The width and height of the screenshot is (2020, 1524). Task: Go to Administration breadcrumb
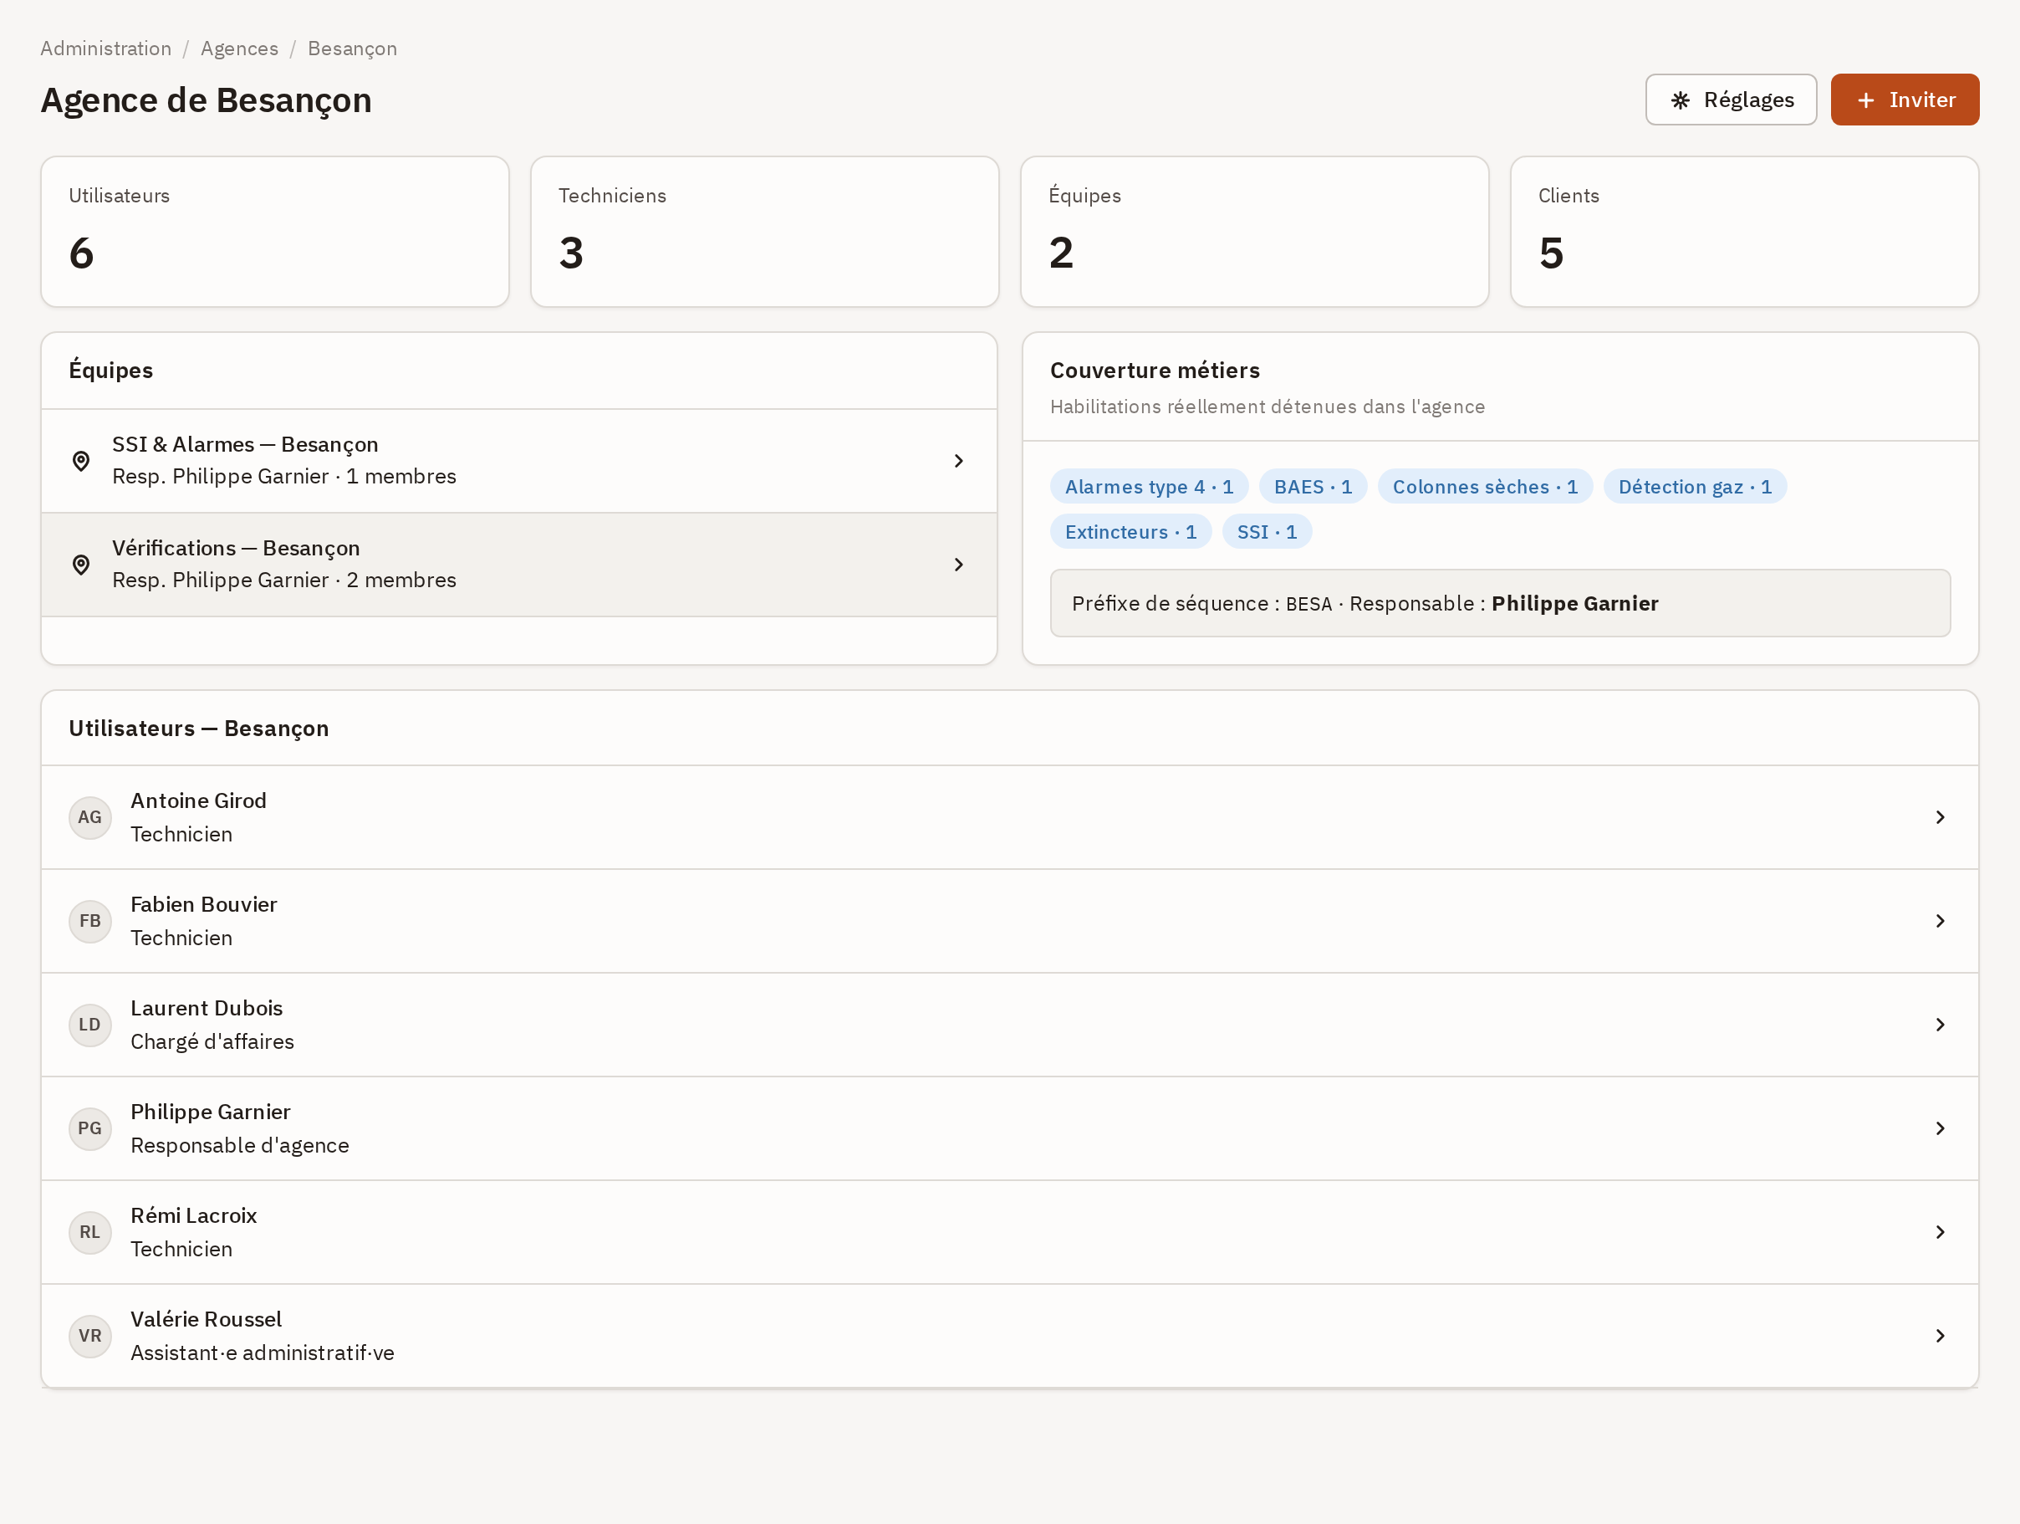(x=106, y=49)
